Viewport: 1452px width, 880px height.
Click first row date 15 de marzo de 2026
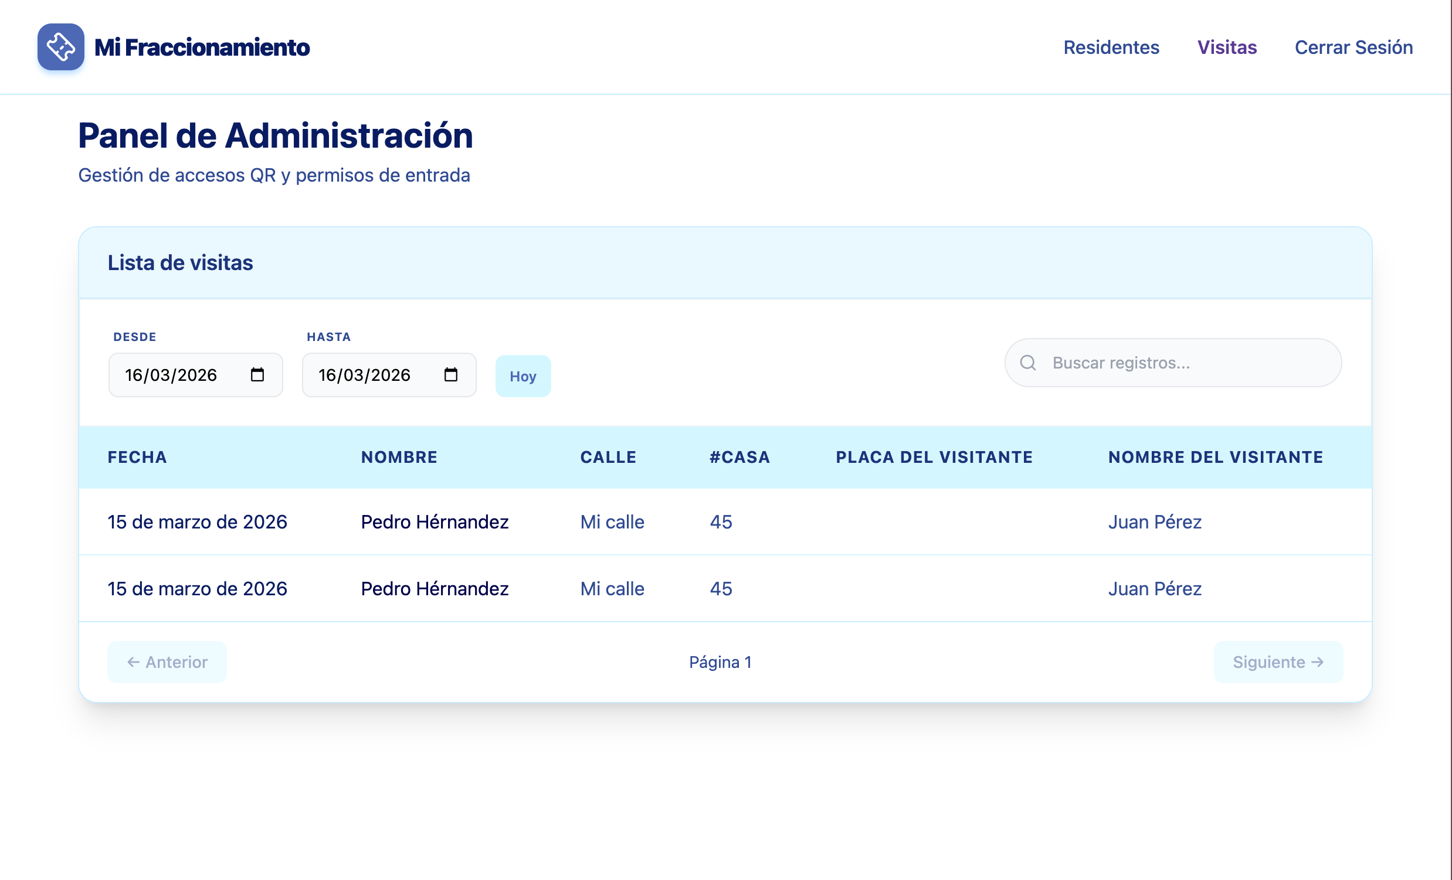198,522
